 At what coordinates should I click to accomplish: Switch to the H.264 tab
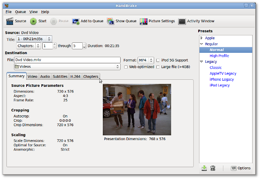click(75, 76)
